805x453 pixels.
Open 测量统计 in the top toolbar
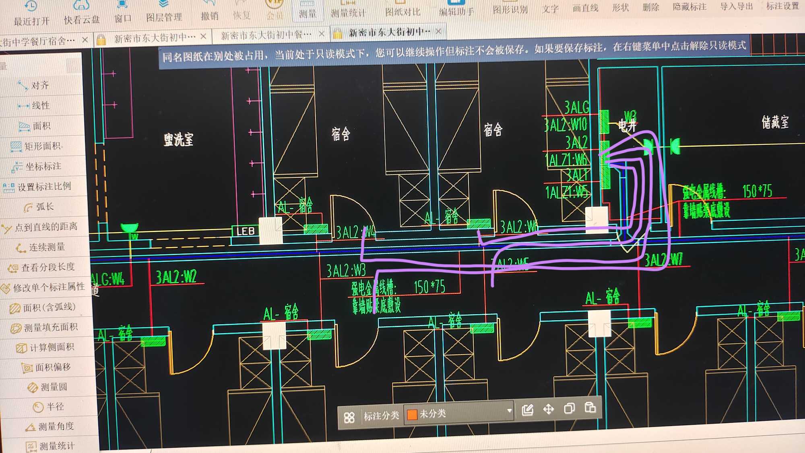(349, 9)
